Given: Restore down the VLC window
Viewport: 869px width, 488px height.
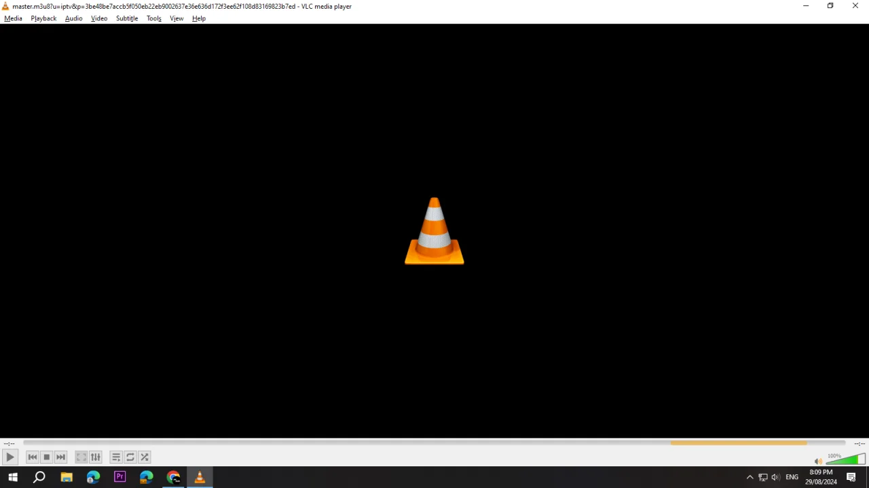Looking at the screenshot, I should click(830, 6).
